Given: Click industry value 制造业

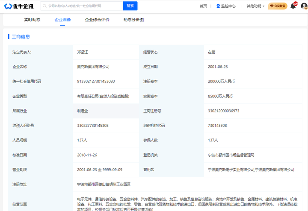Looking at the screenshot, I should click(x=83, y=111).
